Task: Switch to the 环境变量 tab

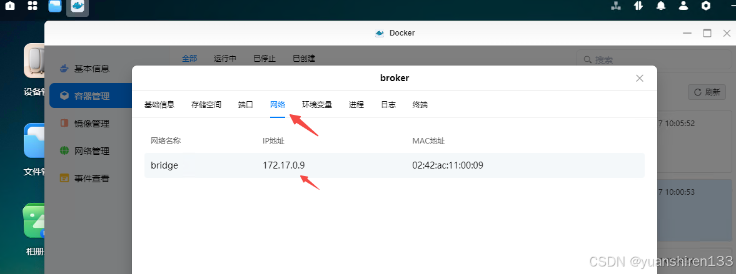Action: (317, 104)
